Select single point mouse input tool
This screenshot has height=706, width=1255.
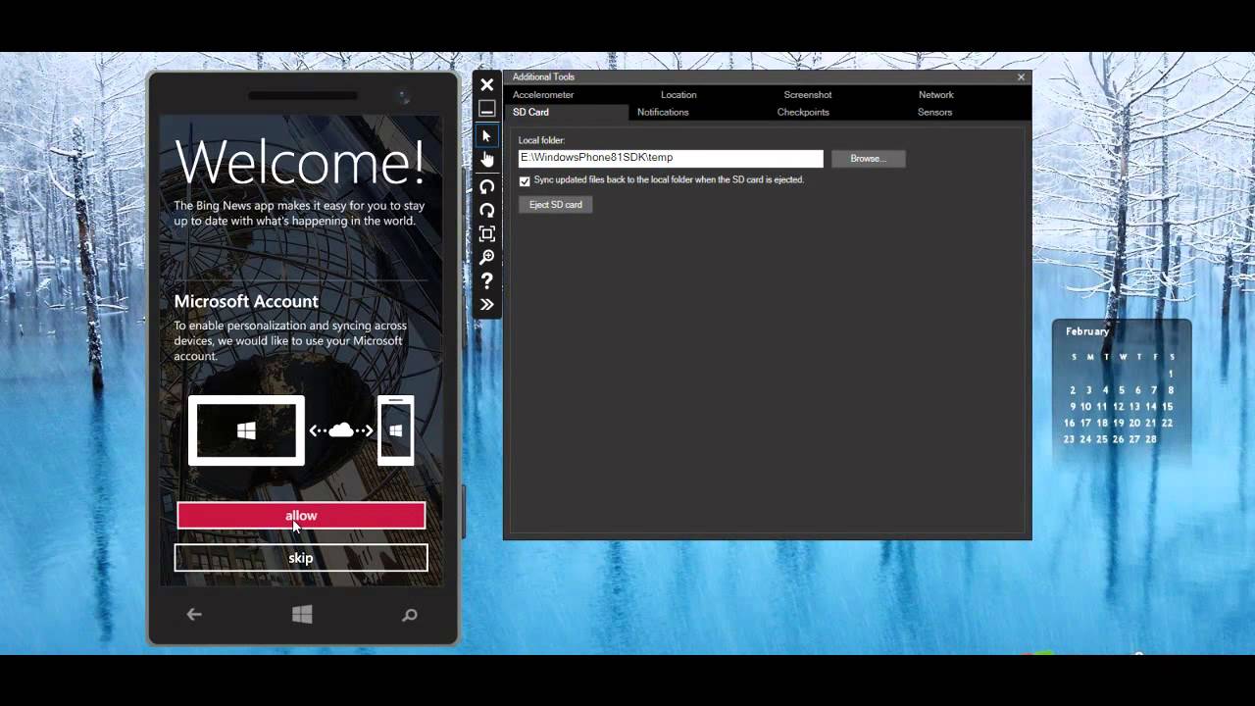486,135
